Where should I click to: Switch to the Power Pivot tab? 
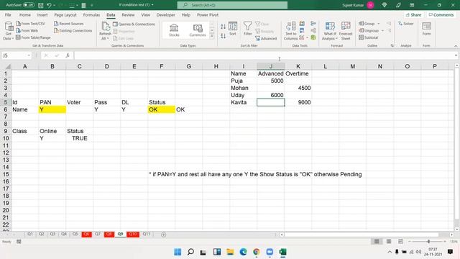[x=208, y=14]
